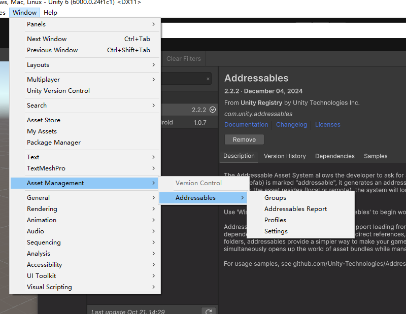Select Asset Management menu item
This screenshot has height=314, width=406.
pyautogui.click(x=85, y=183)
